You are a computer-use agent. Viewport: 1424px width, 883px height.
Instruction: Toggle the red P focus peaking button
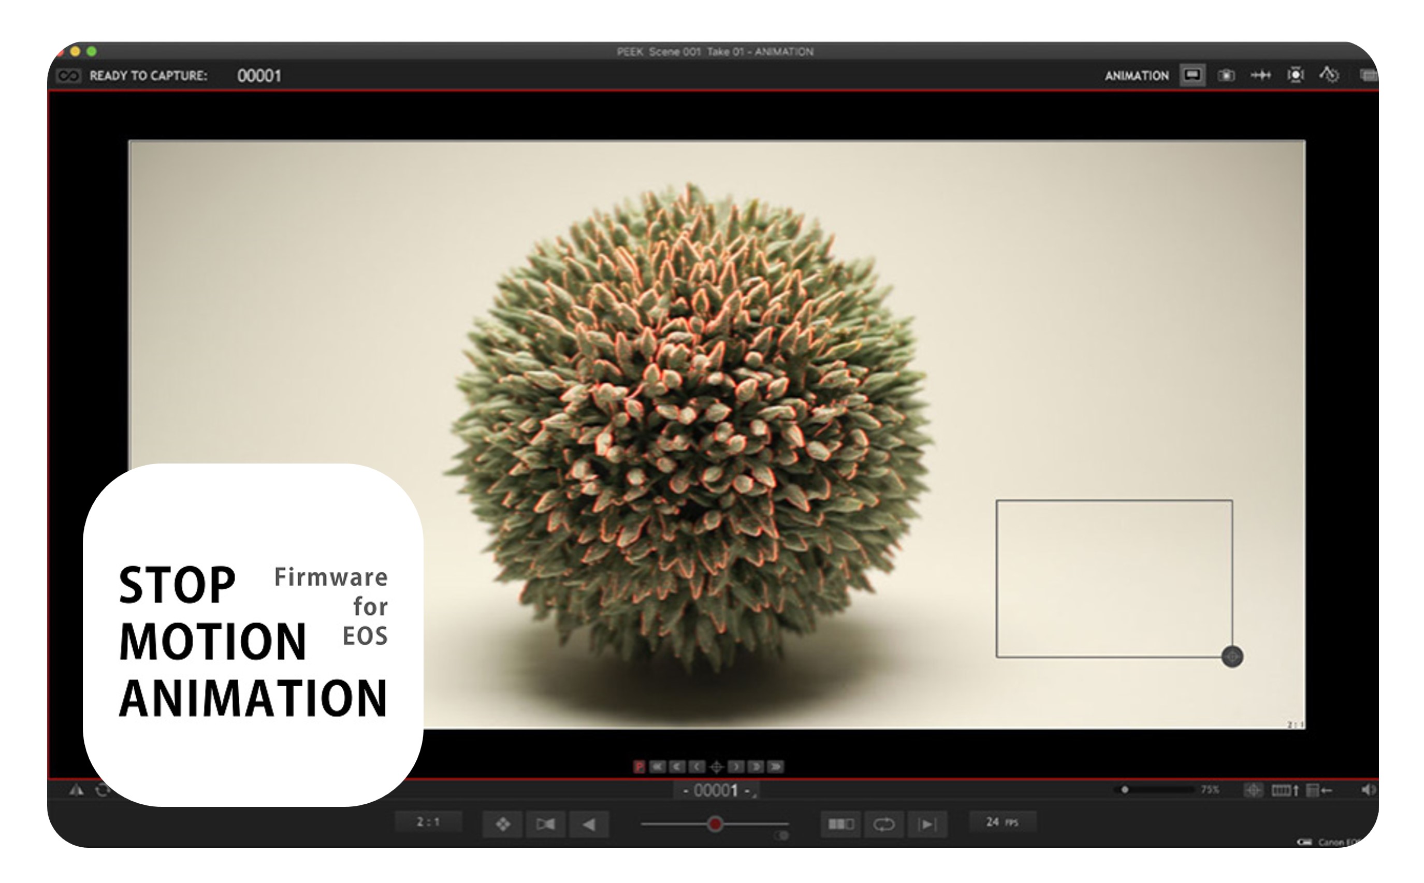coord(638,767)
